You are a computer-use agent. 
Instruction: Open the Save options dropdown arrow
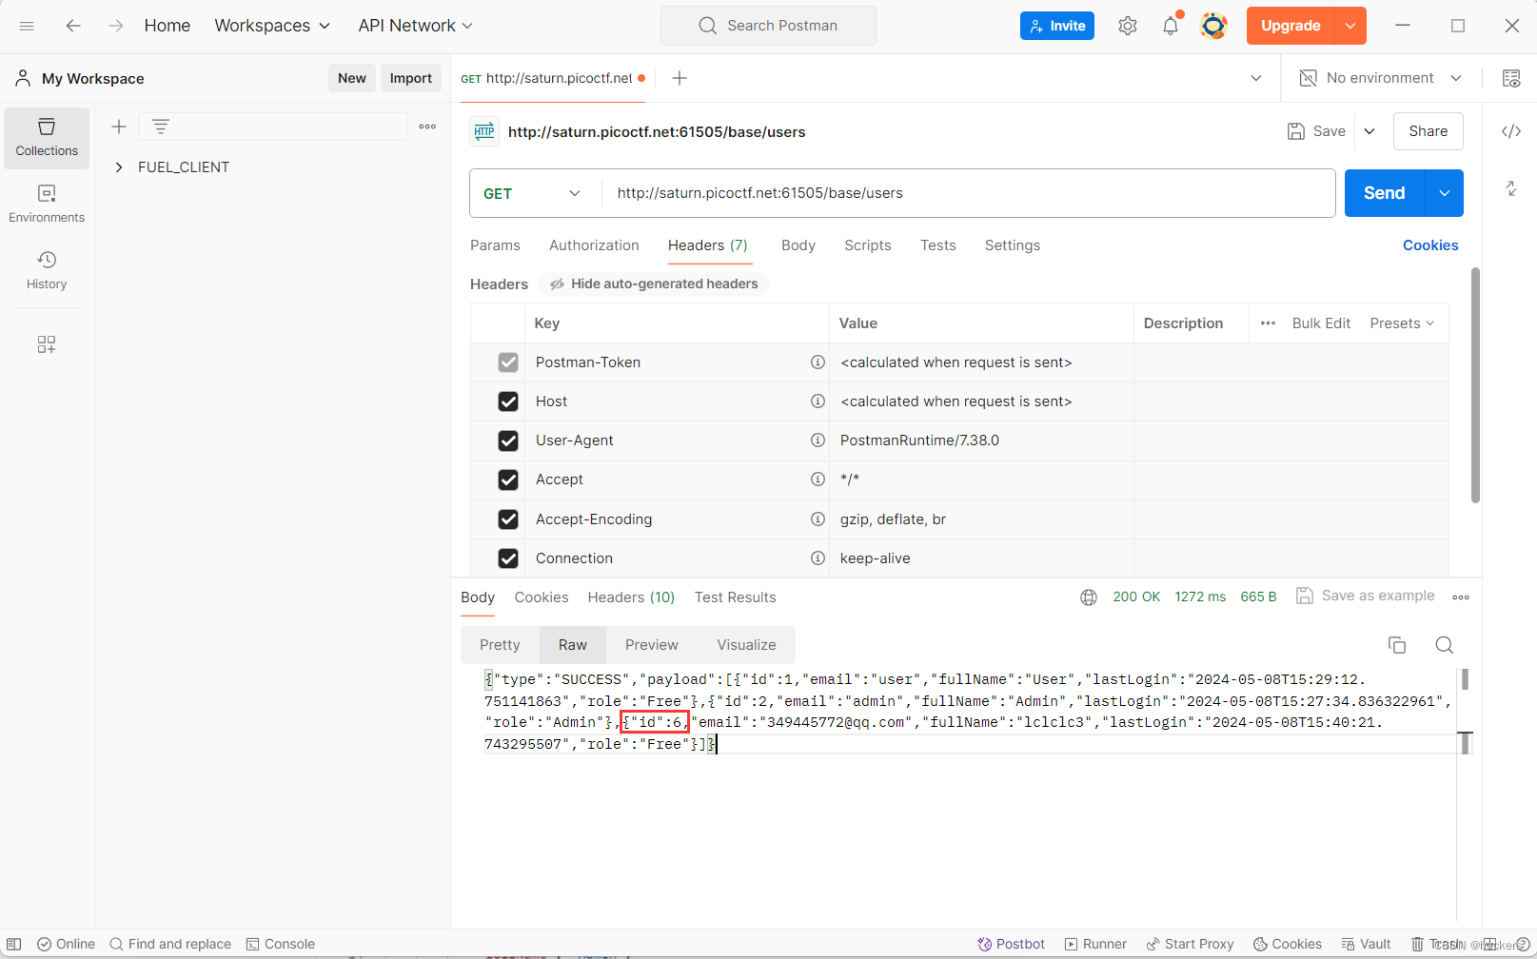pyautogui.click(x=1370, y=131)
